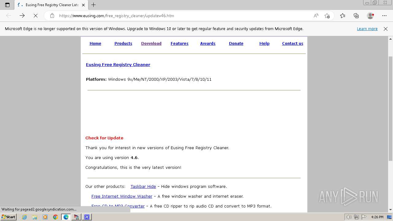Open the Windows Start menu
Viewport: 393px width, 221px height.
click(x=9, y=217)
